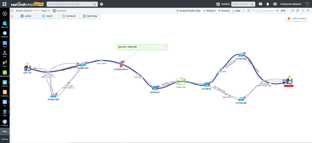Click the red plus badge on CA-TOR-SW2
312x143 pixels.
tap(245, 53)
